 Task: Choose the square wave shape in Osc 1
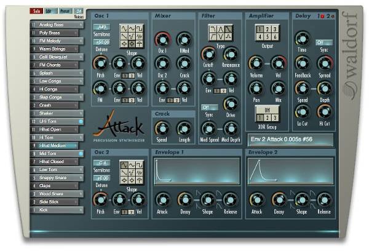[140, 28]
